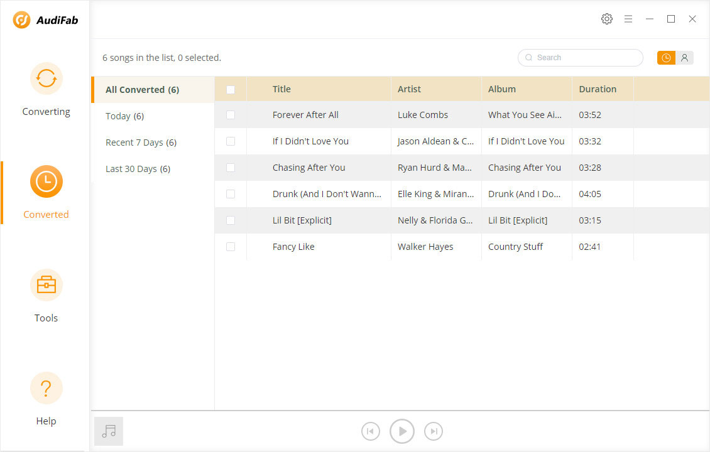Check the Fancy Like checkbox

pyautogui.click(x=231, y=247)
